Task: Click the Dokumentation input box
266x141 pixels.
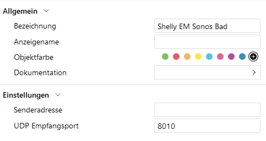Action: 202,73
